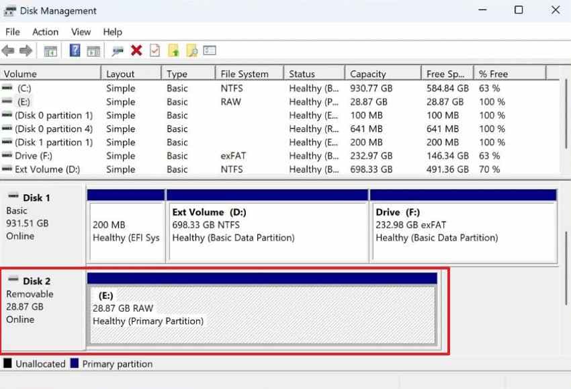Open the View menu
571x389 pixels.
[81, 32]
